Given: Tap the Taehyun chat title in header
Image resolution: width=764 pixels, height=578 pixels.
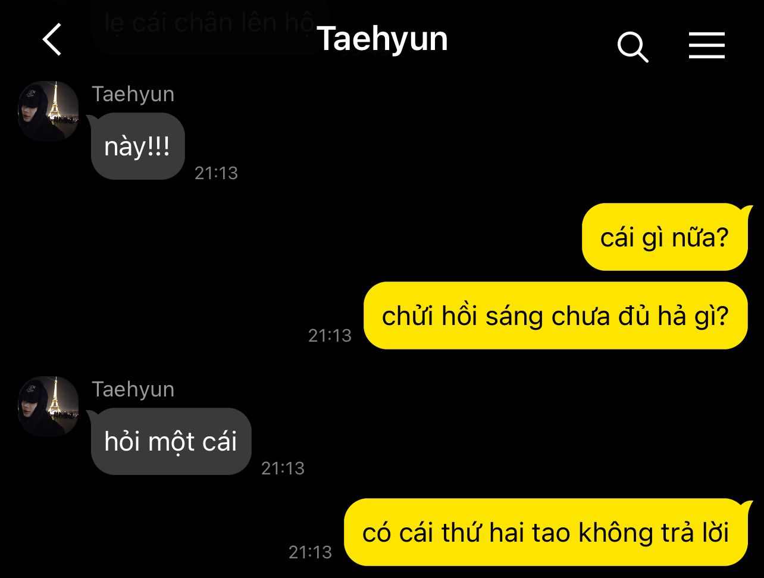Looking at the screenshot, I should pos(382,39).
